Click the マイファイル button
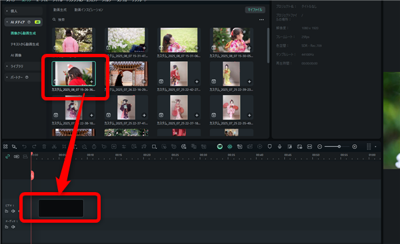This screenshot has height=244, width=400. [255, 10]
